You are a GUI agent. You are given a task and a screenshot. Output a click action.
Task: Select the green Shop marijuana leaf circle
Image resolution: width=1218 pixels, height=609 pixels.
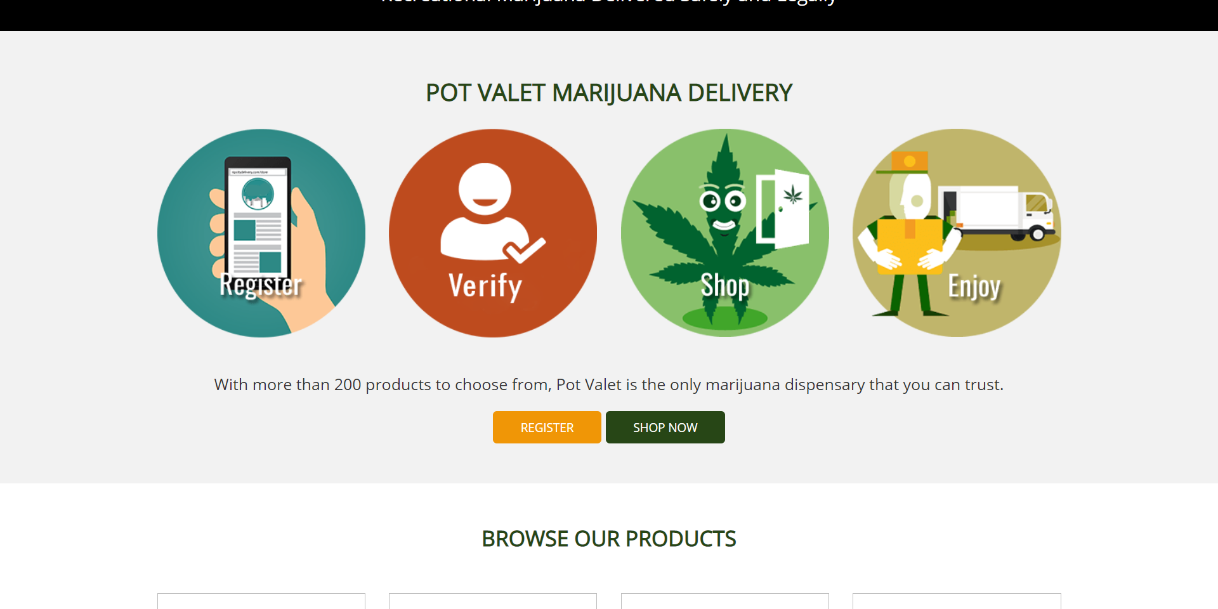pyautogui.click(x=725, y=233)
